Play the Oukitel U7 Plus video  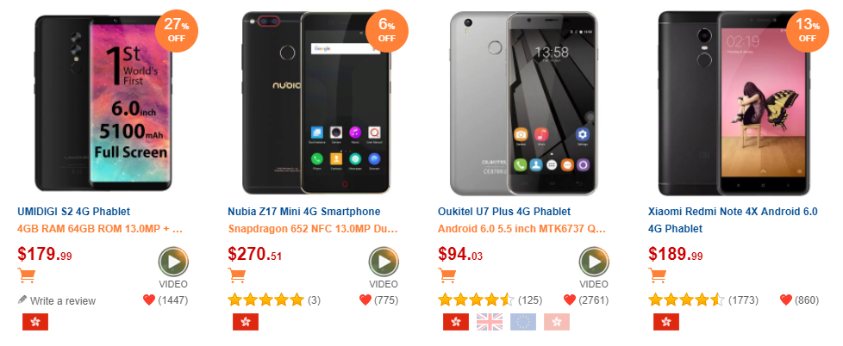pyautogui.click(x=594, y=262)
